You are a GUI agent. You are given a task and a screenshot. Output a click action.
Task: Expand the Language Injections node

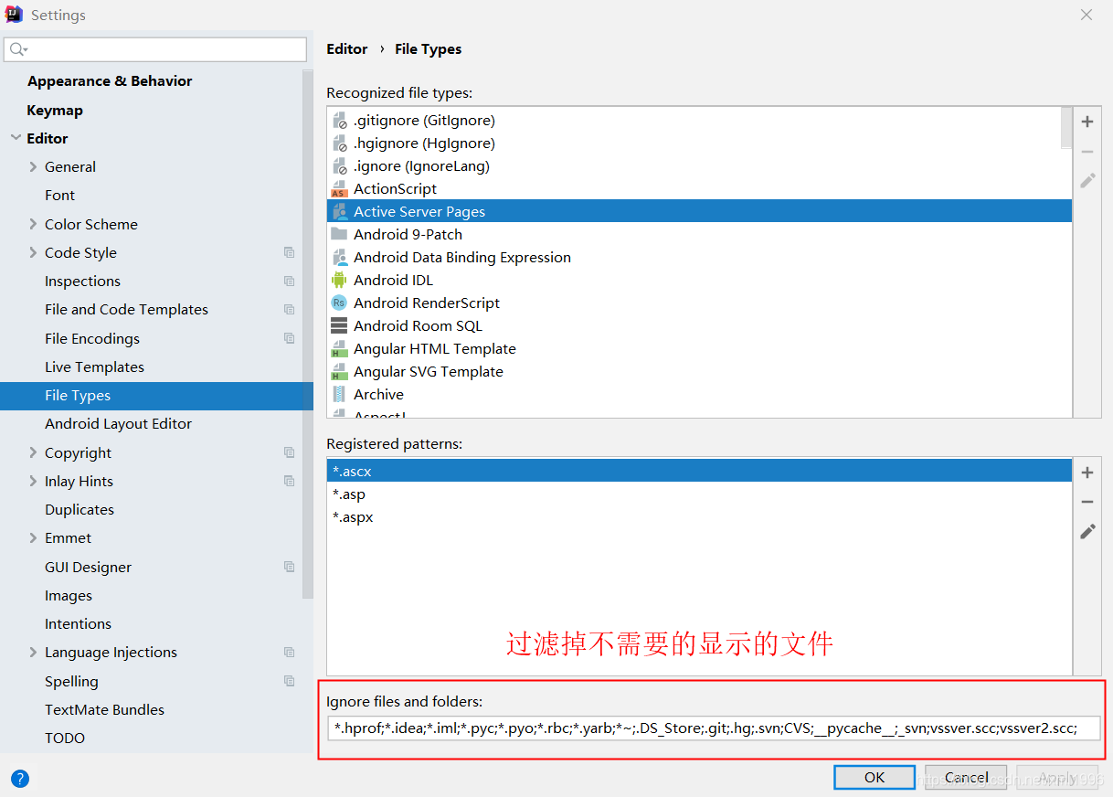(x=33, y=652)
